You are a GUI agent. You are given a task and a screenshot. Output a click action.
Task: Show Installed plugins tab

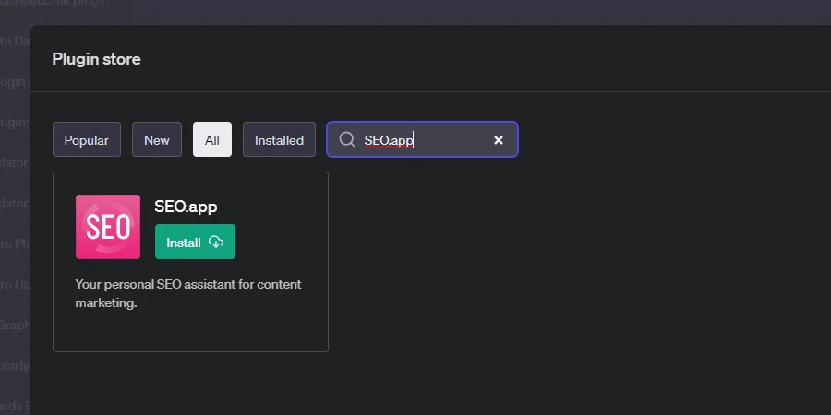279,140
